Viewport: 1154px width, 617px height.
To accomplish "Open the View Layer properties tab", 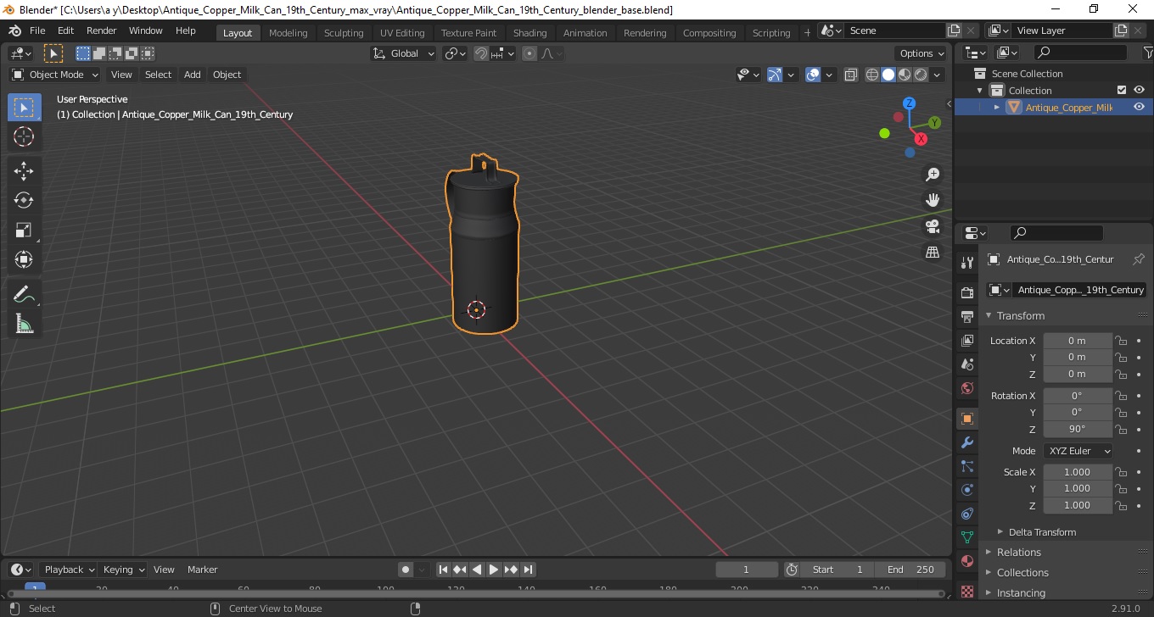I will click(967, 341).
